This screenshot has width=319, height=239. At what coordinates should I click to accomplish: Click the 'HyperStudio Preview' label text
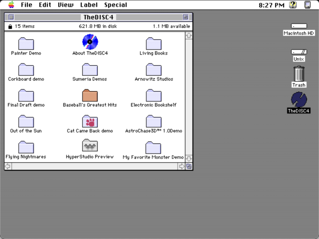[x=90, y=157]
